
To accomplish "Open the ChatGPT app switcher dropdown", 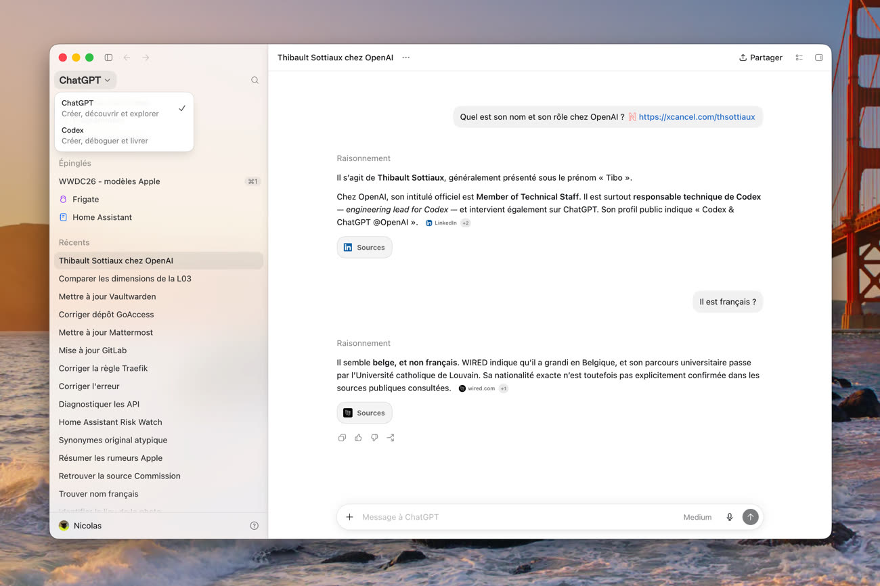I will click(85, 80).
